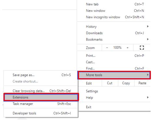The image size is (160, 121).
Task: Choose New window menu entry
Action: pos(114,11)
